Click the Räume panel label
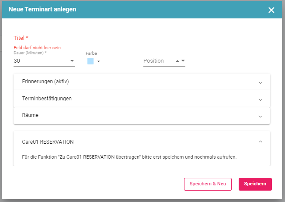 pos(30,115)
